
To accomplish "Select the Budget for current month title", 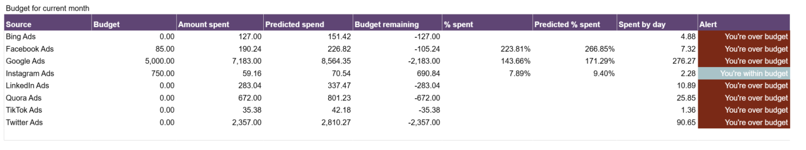I will click(x=48, y=8).
